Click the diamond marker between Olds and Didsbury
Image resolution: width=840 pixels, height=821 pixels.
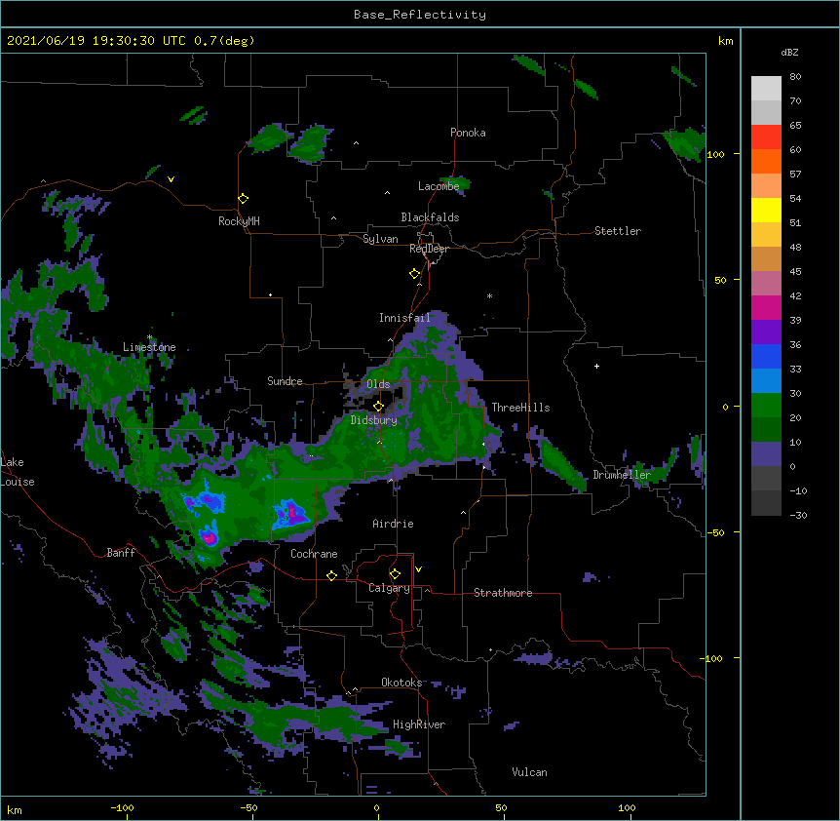tap(378, 407)
